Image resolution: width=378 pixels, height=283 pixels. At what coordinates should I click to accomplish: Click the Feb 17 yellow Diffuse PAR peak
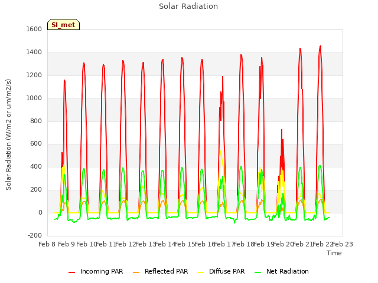pos(221,151)
